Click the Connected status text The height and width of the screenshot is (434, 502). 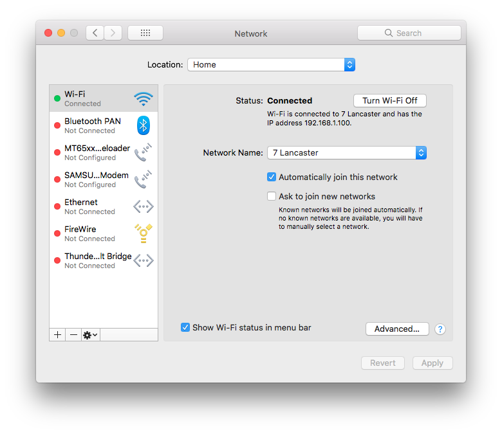(x=290, y=101)
